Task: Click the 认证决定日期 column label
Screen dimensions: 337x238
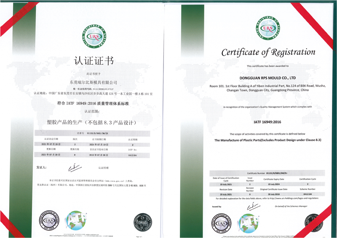Action: [51, 139]
